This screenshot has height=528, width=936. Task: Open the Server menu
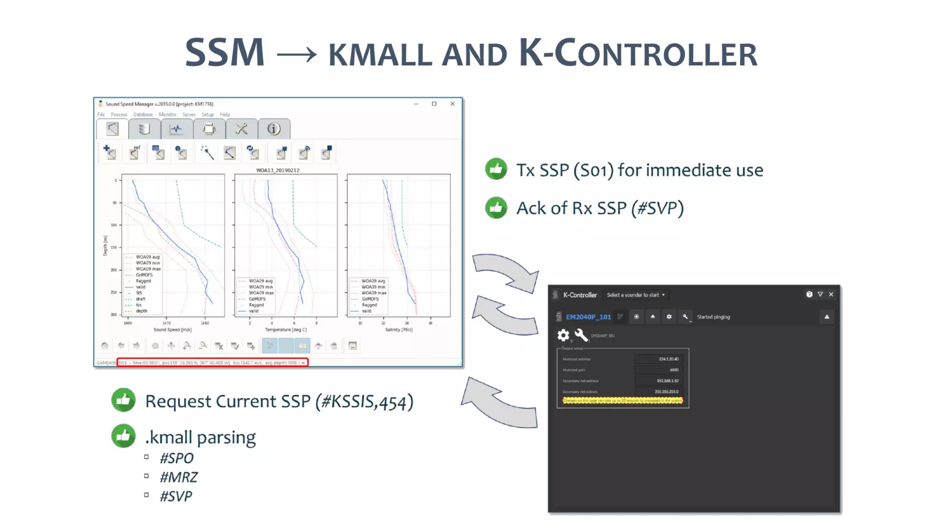tap(189, 114)
